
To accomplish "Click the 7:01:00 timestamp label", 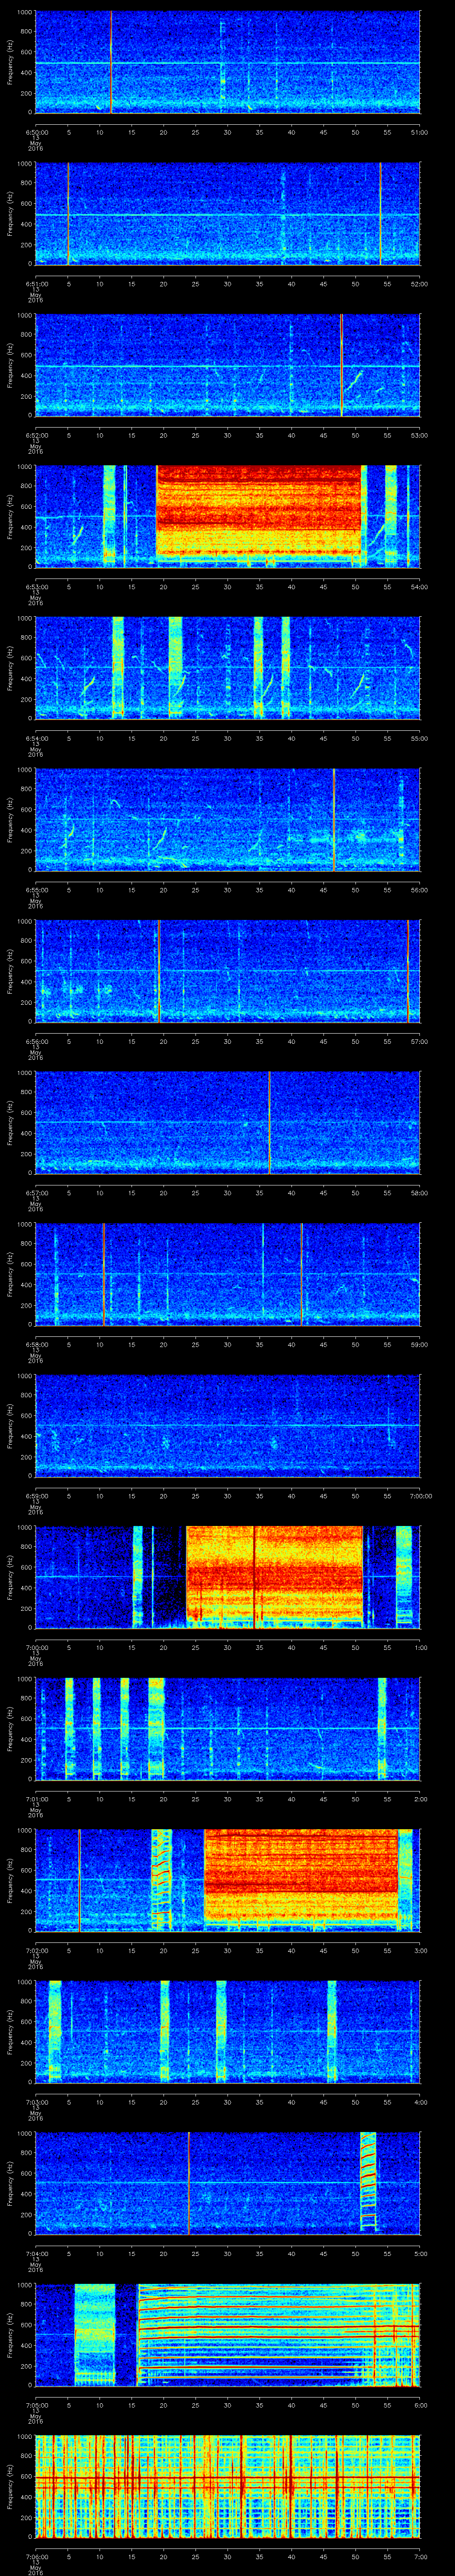I will click(36, 1799).
